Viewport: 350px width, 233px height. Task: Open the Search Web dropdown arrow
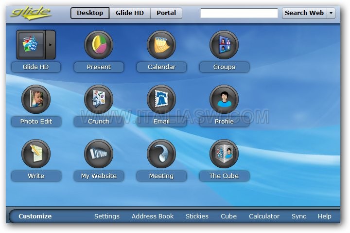coord(331,13)
